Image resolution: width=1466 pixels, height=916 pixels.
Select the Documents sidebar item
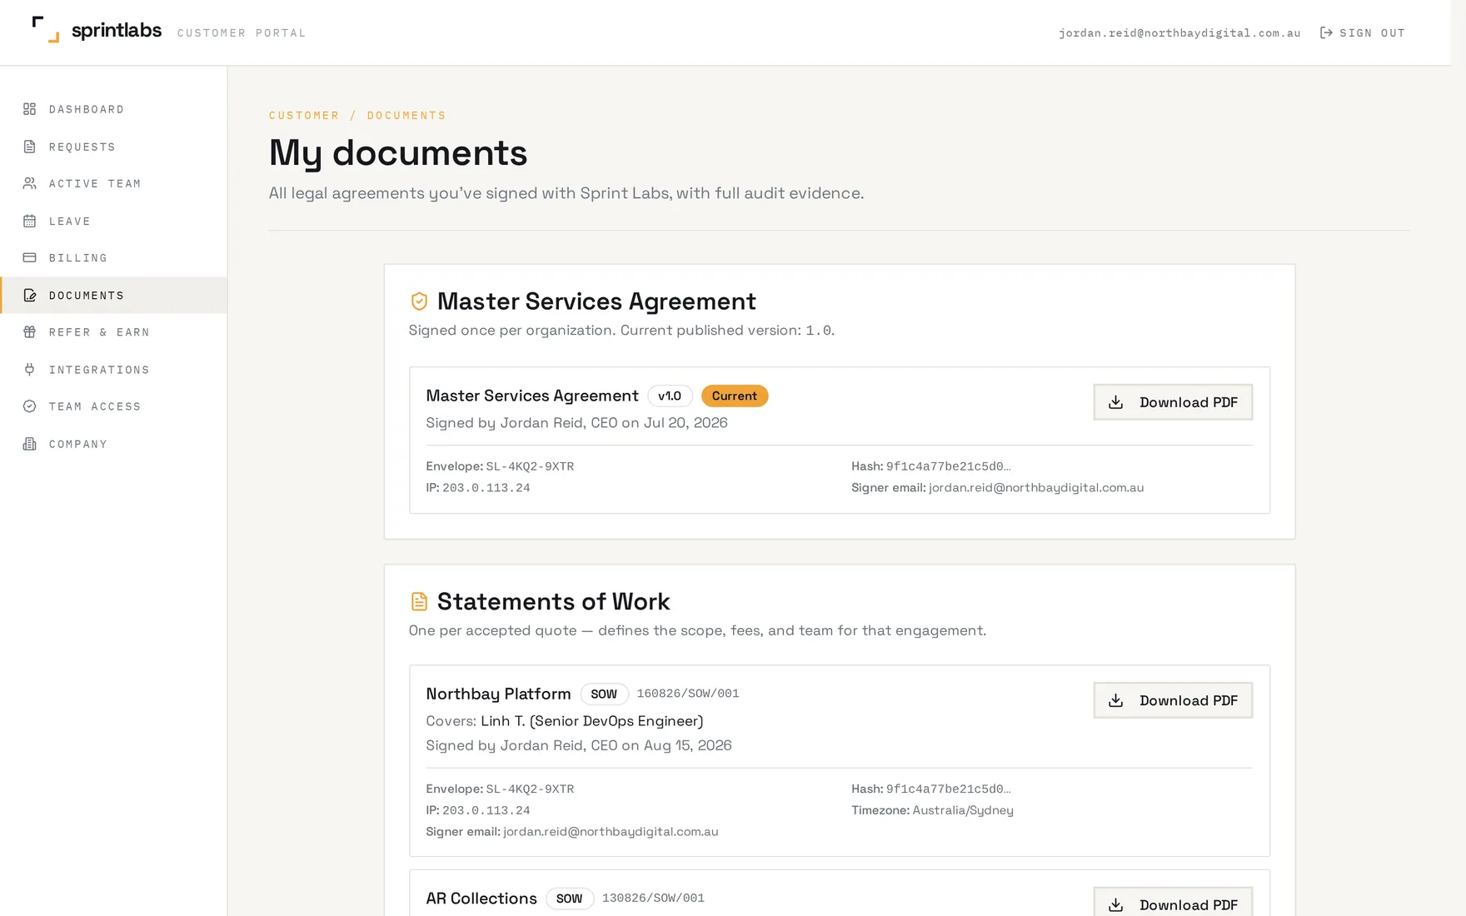tap(113, 295)
